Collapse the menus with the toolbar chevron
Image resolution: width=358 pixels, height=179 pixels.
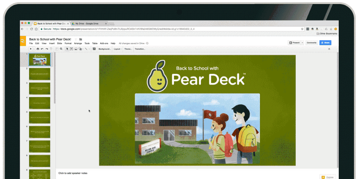point(329,49)
